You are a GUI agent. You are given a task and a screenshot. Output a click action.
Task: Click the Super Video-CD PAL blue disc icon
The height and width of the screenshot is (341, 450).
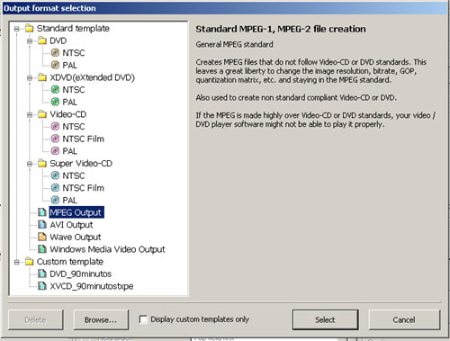pos(55,200)
